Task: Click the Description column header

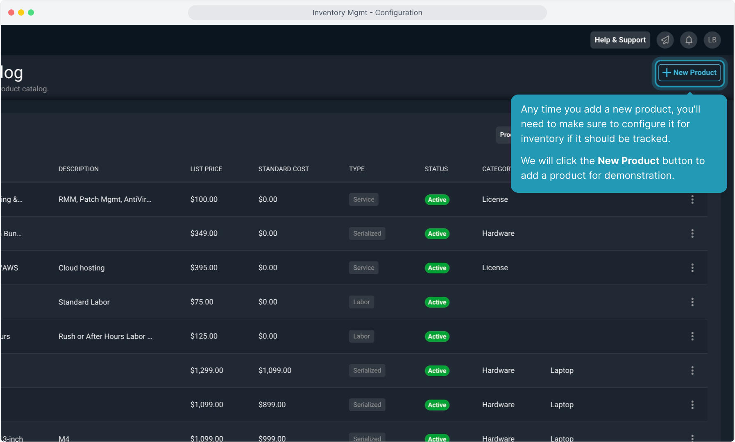Action: pyautogui.click(x=79, y=169)
